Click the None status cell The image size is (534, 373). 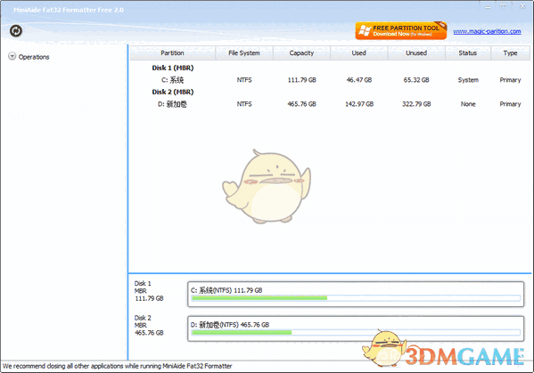click(x=468, y=104)
